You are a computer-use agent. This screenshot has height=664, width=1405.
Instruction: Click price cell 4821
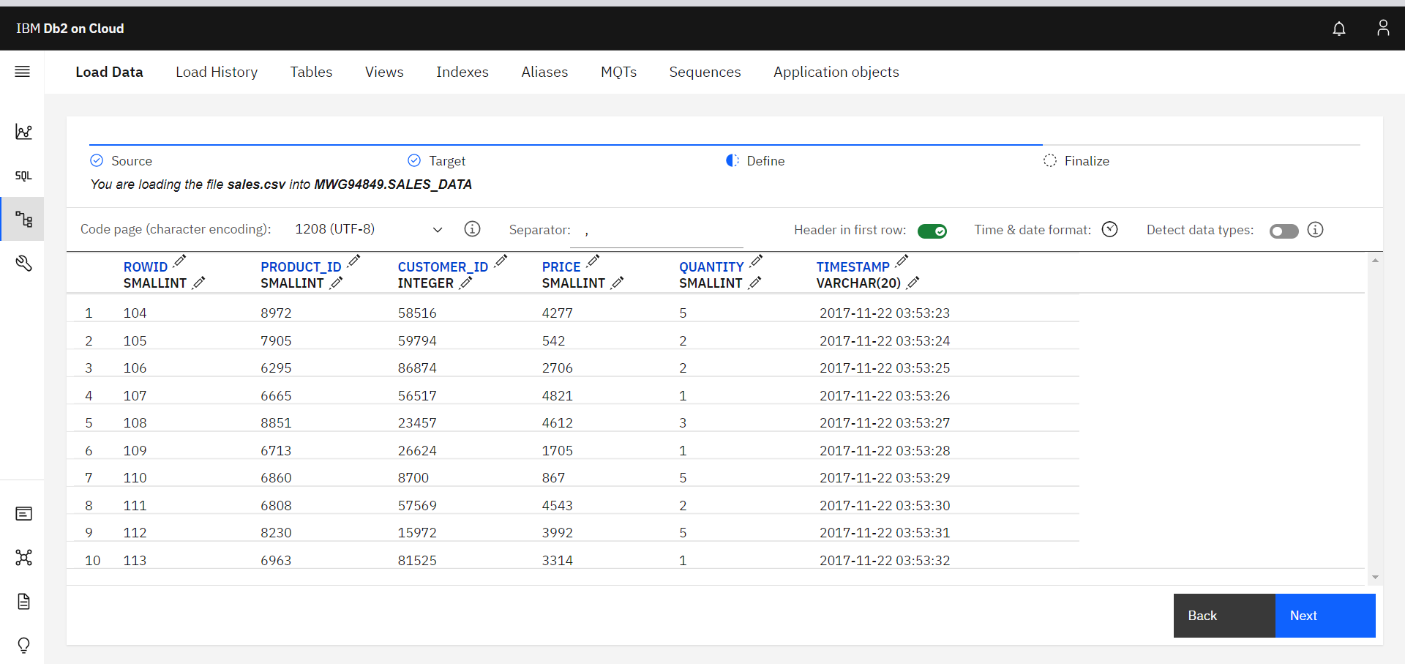[x=558, y=396]
